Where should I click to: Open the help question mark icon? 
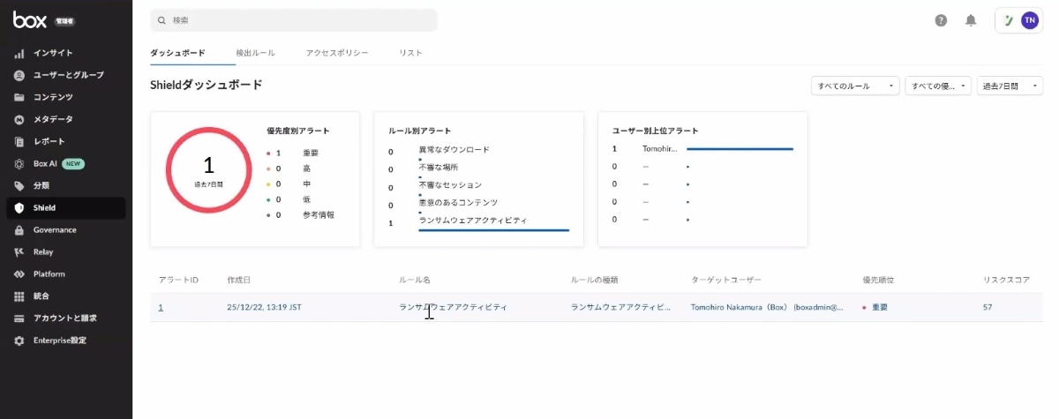(941, 20)
